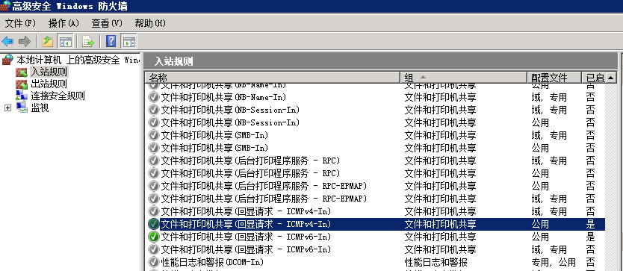Select the root node 本地计算机 上的高级安全
Viewport: 623px width, 271px height.
(x=78, y=60)
